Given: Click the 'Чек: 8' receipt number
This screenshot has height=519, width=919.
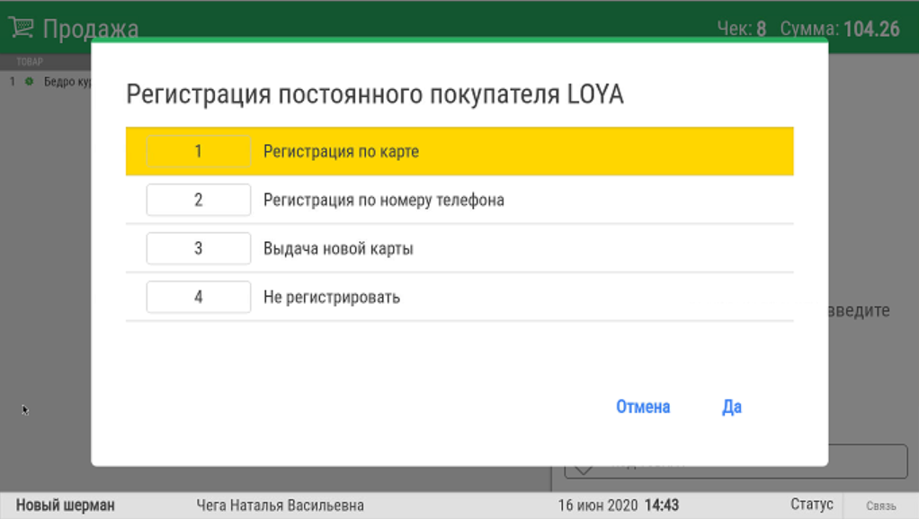Looking at the screenshot, I should point(742,29).
